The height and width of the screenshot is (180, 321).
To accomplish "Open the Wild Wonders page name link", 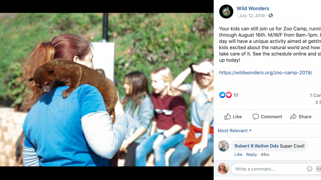I will tap(253, 9).
